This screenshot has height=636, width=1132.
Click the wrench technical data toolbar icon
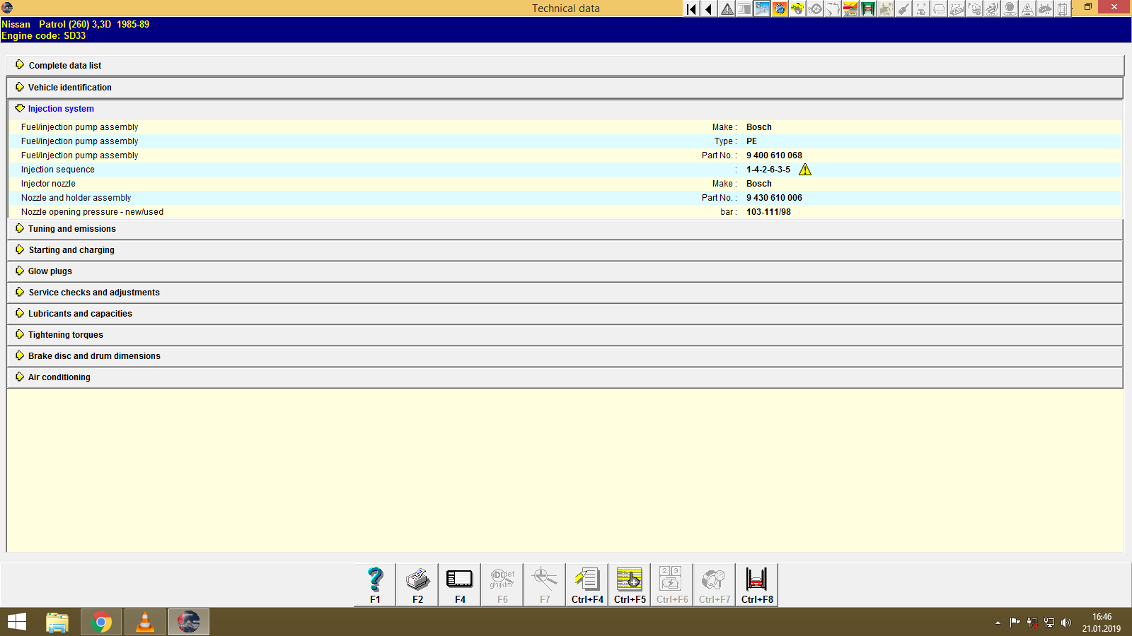tap(762, 8)
